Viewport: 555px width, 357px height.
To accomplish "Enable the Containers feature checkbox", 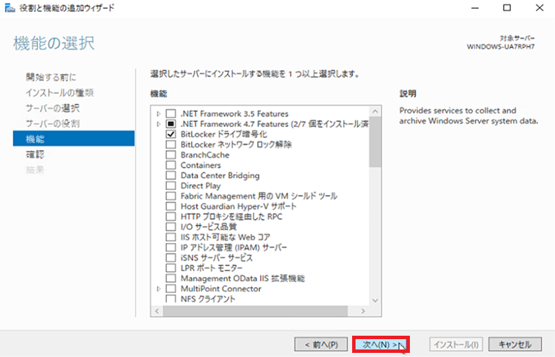I will click(x=171, y=165).
